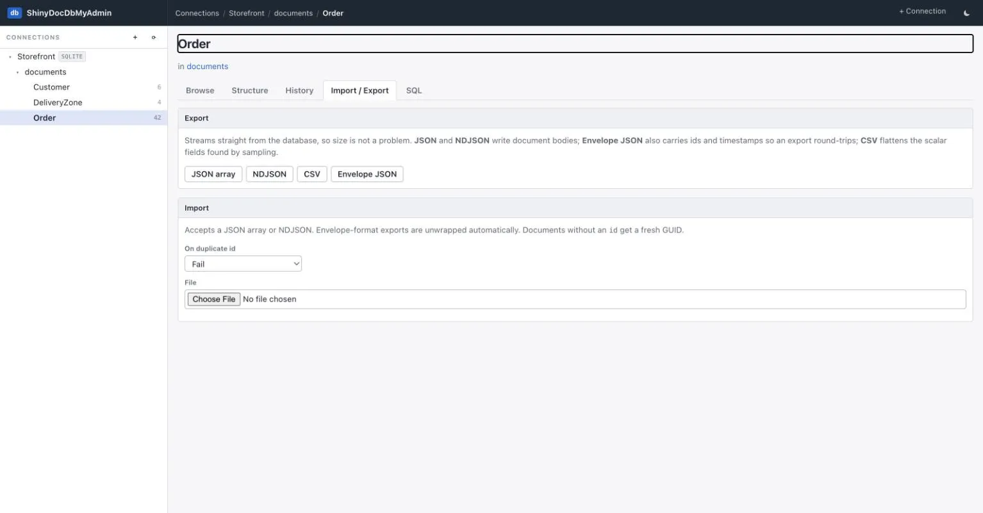Click the 'No file chosen' text
This screenshot has width=983, height=513.
click(270, 299)
